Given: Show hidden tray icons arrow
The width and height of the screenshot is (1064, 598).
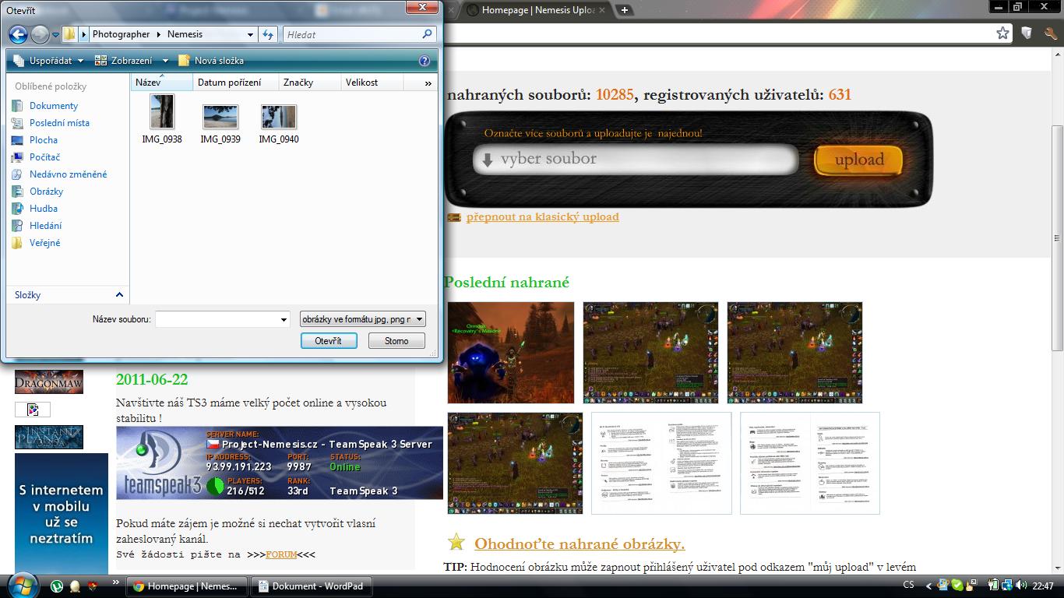Looking at the screenshot, I should pos(928,586).
